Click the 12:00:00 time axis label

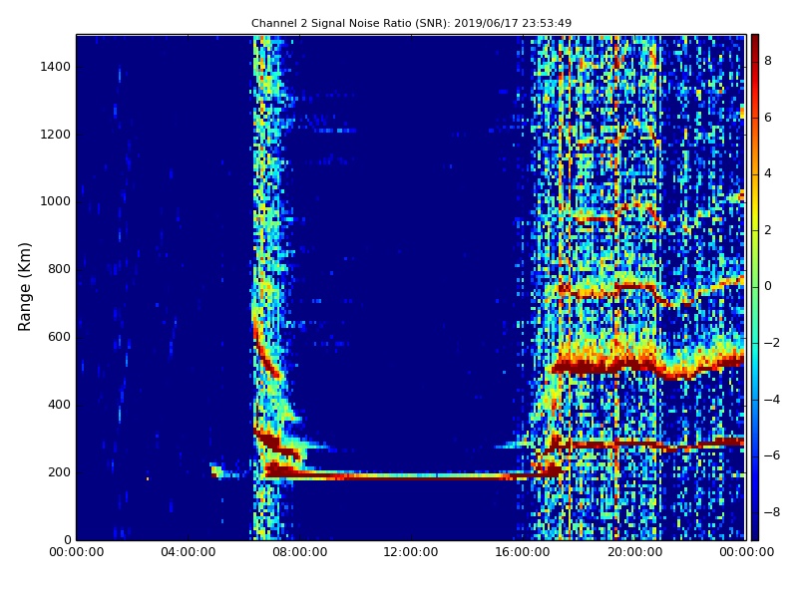411,552
